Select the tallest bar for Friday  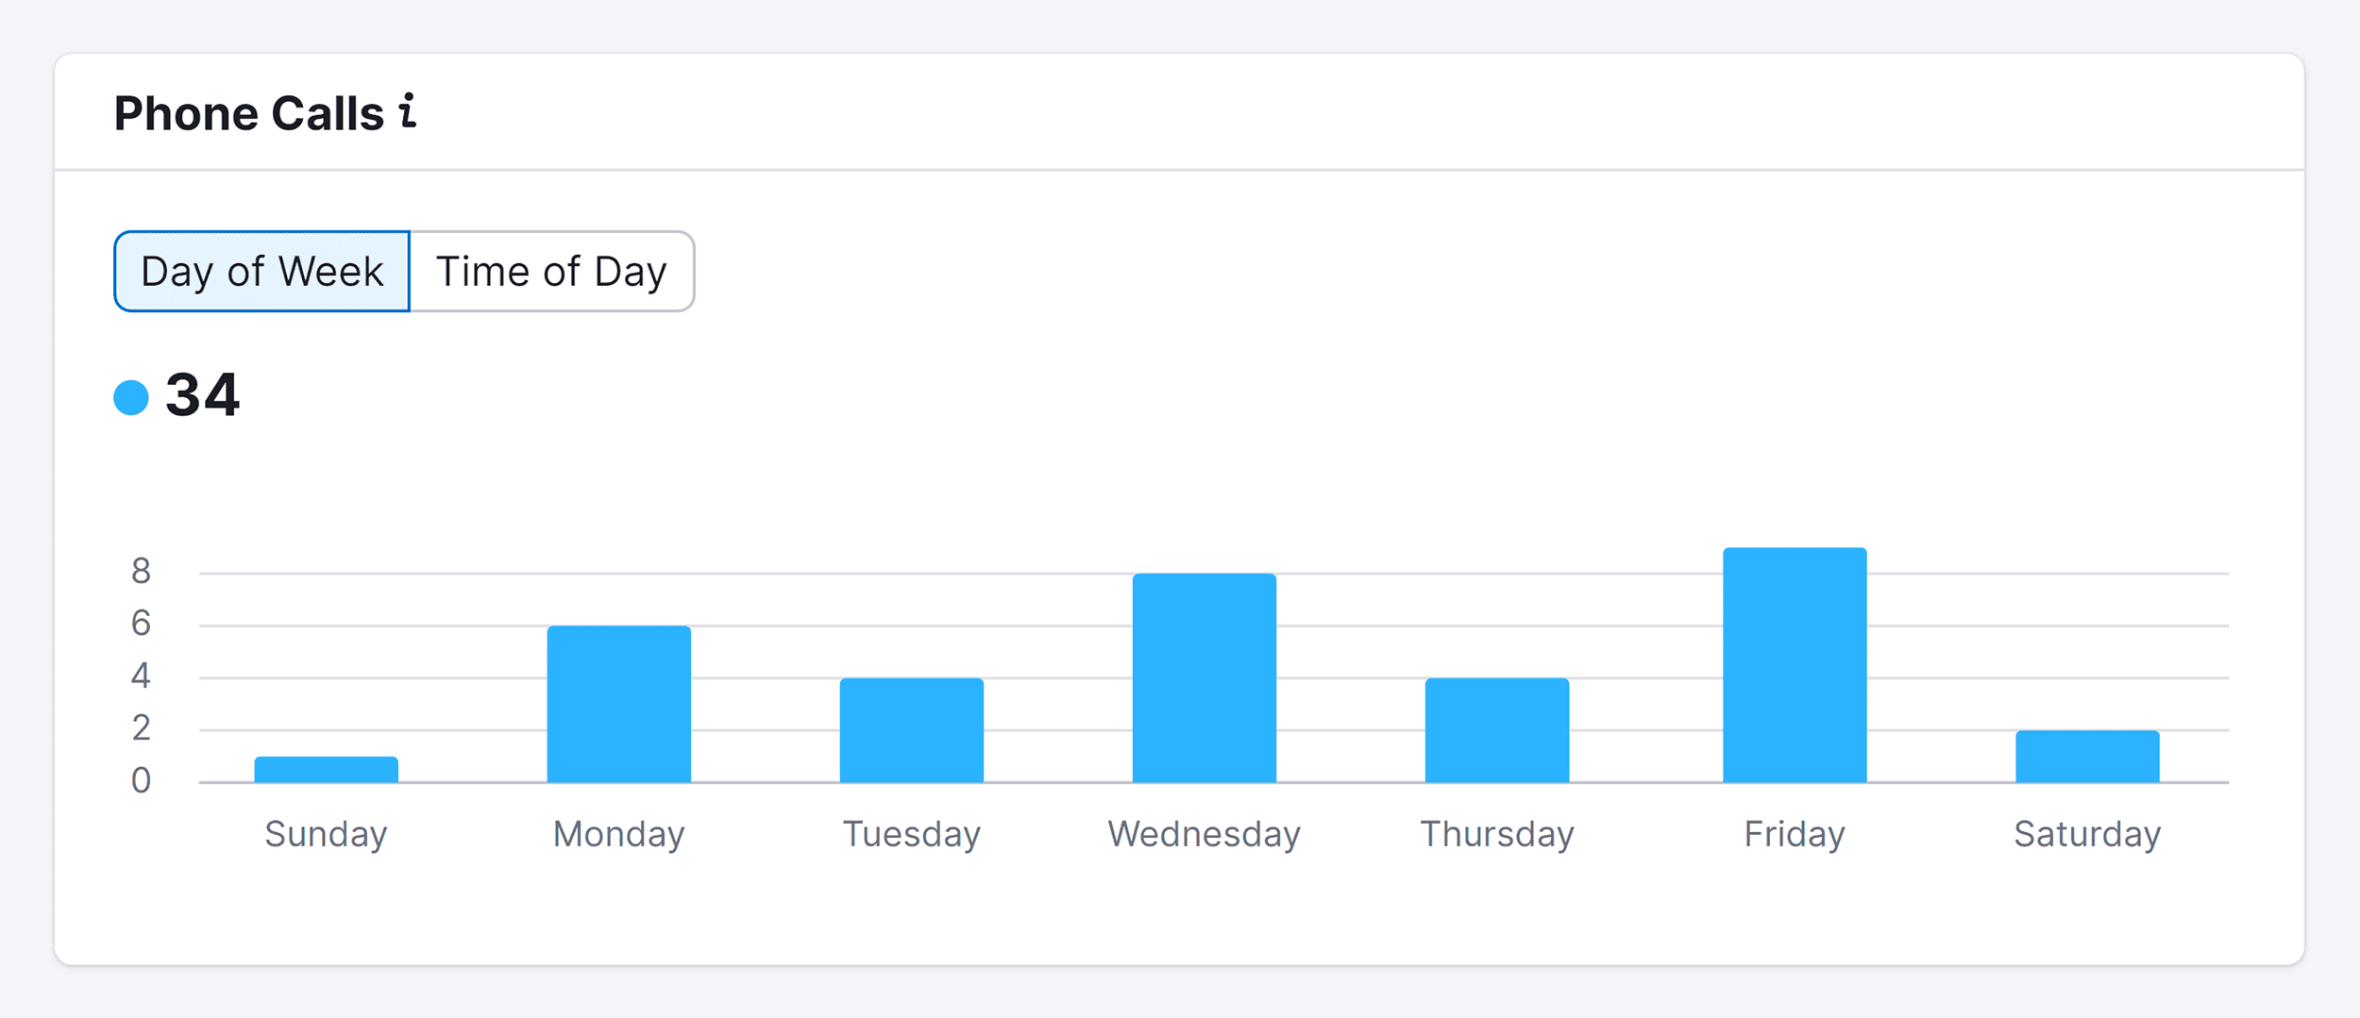pos(1794,665)
